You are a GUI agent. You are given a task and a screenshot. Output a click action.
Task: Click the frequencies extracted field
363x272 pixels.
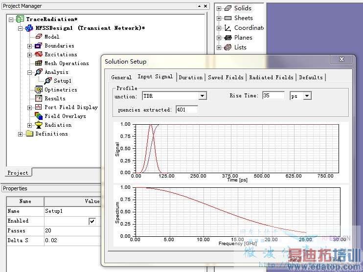click(x=186, y=110)
